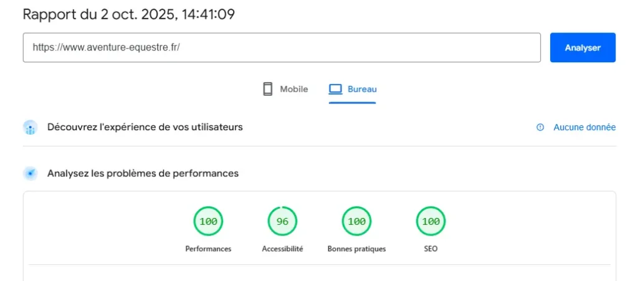Select the SEO score gauge
Image resolution: width=638 pixels, height=281 pixels.
[431, 221]
